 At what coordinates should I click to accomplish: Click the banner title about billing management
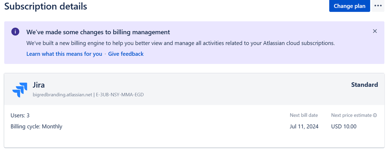tap(98, 32)
